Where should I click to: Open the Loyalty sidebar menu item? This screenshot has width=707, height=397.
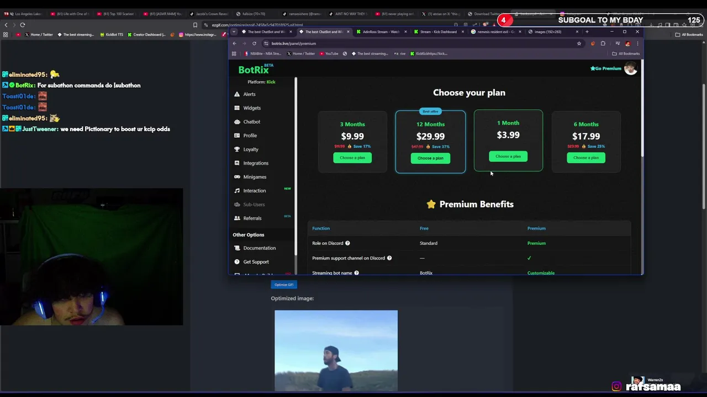coord(251,149)
